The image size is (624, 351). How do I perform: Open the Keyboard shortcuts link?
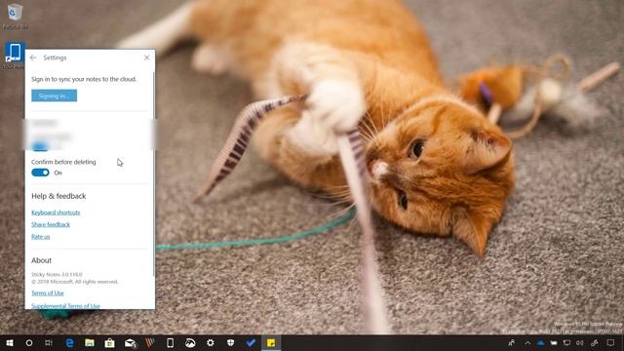coord(56,213)
